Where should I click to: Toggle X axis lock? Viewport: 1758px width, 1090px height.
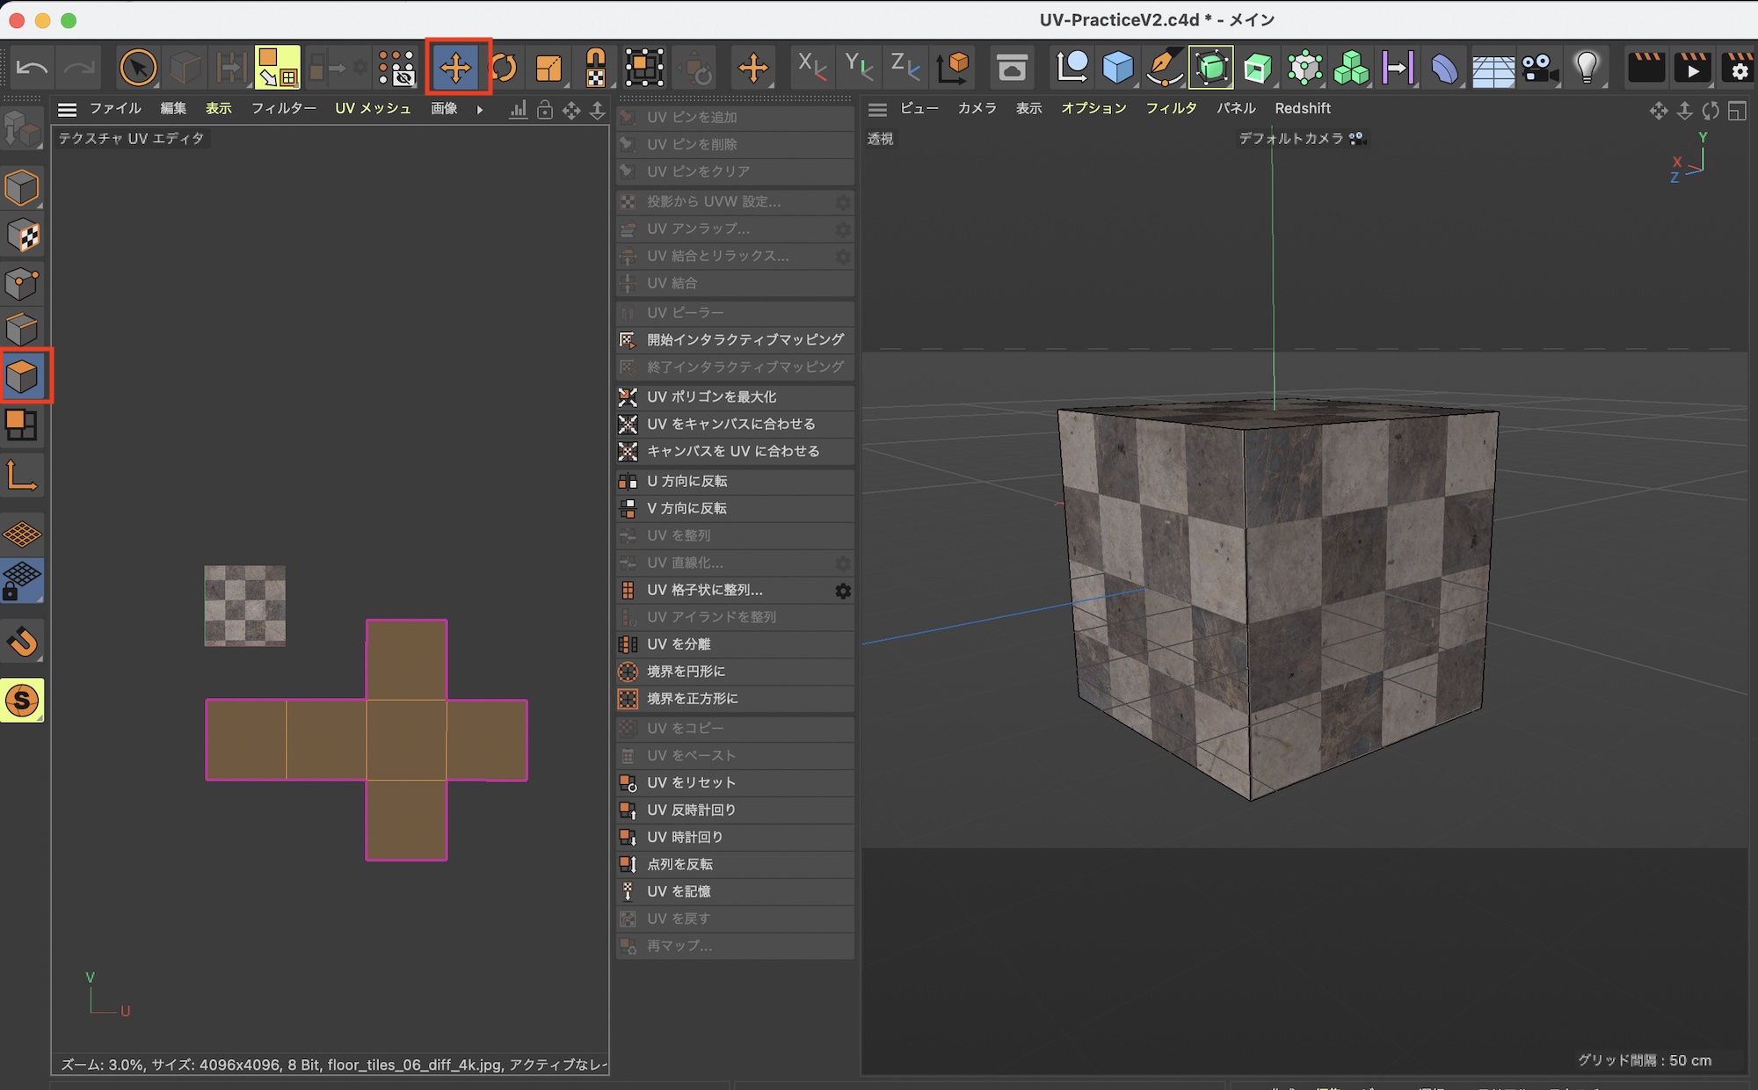pos(810,68)
